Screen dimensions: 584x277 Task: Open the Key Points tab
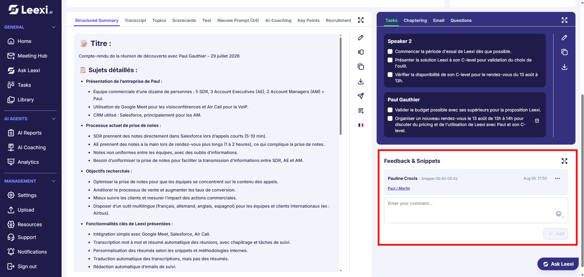(x=309, y=20)
